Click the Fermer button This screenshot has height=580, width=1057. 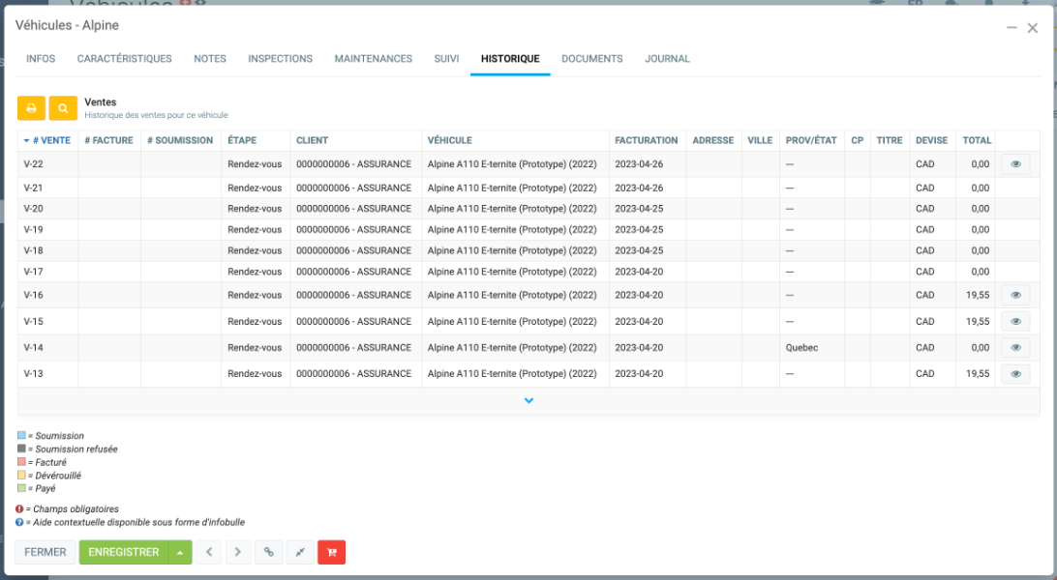(45, 552)
